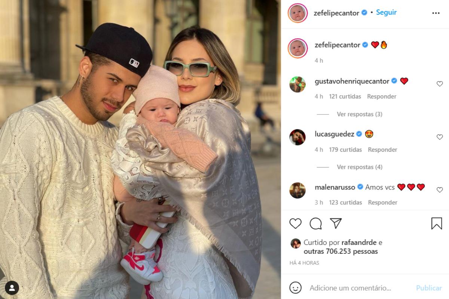Open the emoji picker smiley icon
The height and width of the screenshot is (299, 449).
pos(296,287)
